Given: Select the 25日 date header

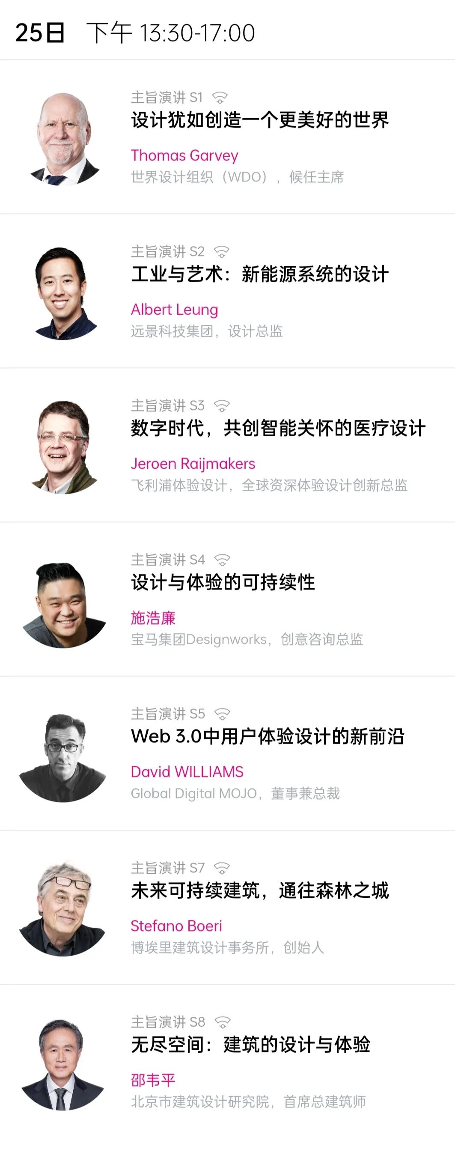Looking at the screenshot, I should click(40, 33).
